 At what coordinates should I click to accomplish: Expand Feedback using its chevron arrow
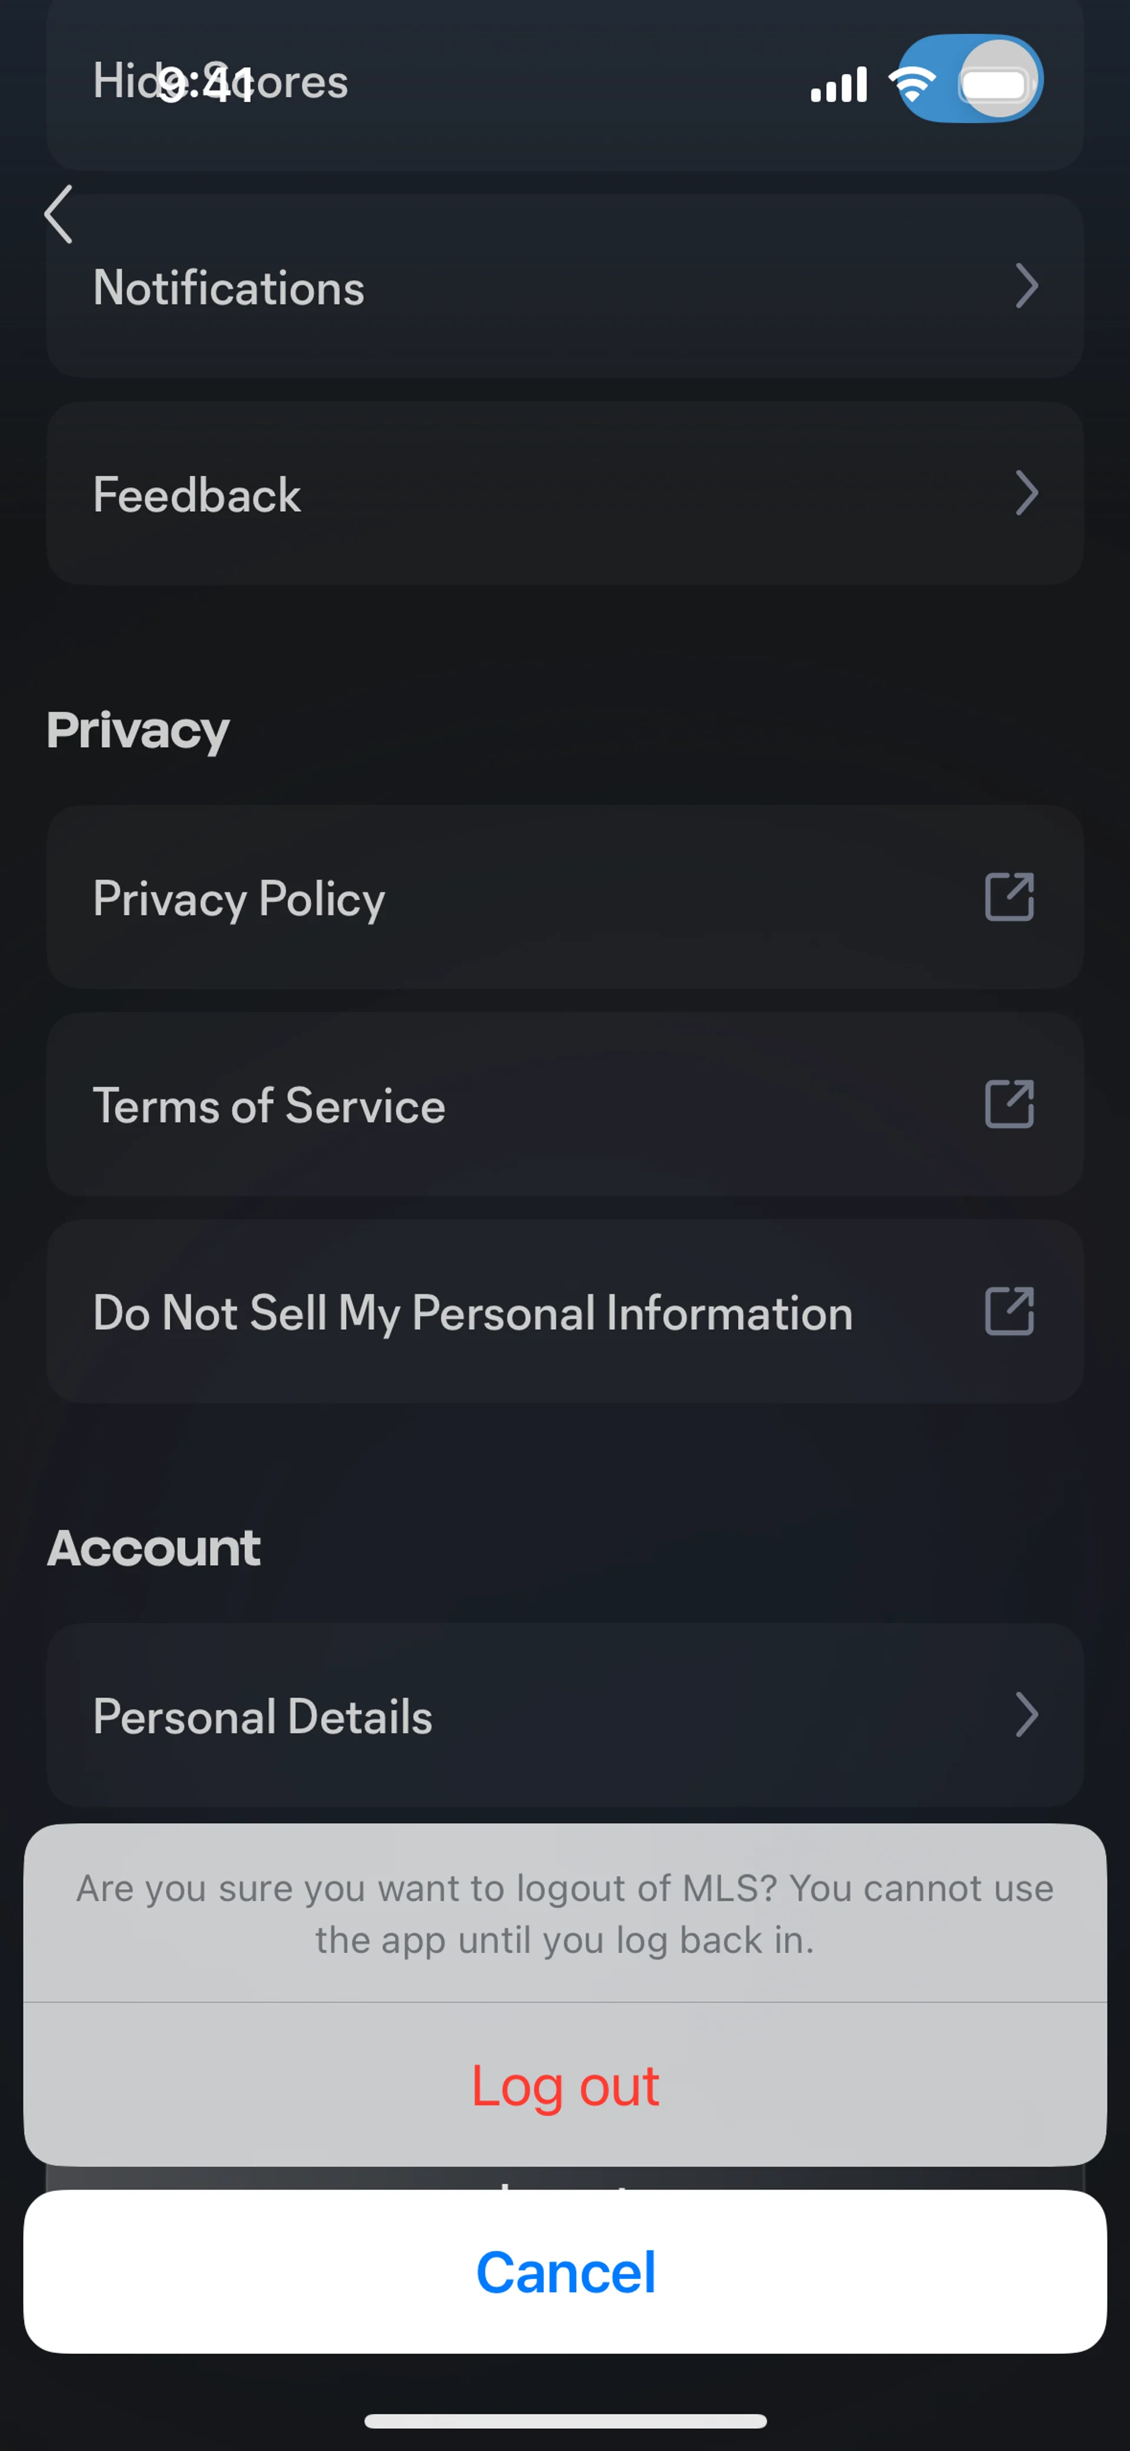point(1025,493)
